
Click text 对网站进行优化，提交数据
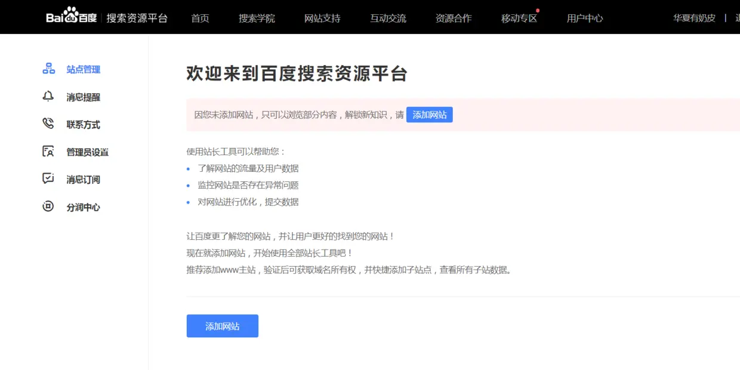(x=248, y=202)
